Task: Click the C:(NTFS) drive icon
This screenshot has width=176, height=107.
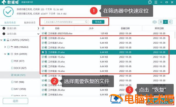Action: pyautogui.click(x=8, y=40)
